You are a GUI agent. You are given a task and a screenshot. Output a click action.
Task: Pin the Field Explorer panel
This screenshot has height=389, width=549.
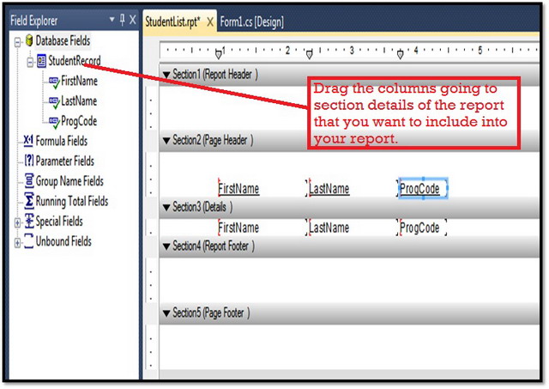122,20
